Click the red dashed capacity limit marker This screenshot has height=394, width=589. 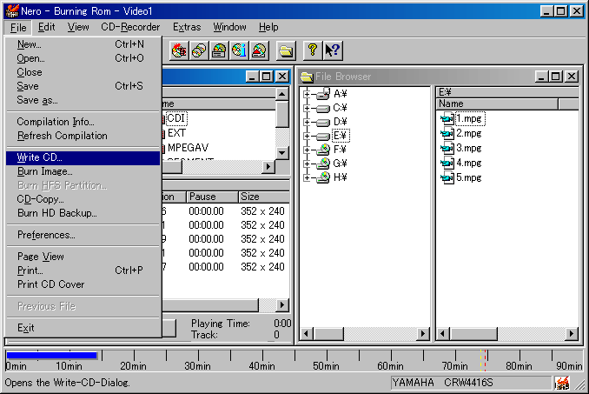pyautogui.click(x=486, y=360)
